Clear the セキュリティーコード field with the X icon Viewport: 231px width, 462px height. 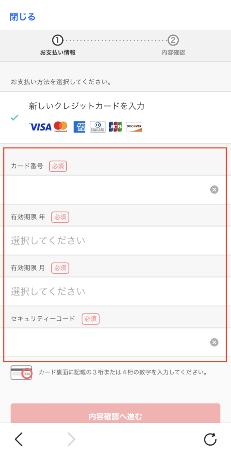(214, 342)
